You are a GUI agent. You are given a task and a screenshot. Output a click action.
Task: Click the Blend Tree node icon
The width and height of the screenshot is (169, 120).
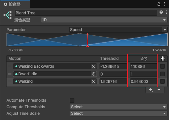point(8,15)
